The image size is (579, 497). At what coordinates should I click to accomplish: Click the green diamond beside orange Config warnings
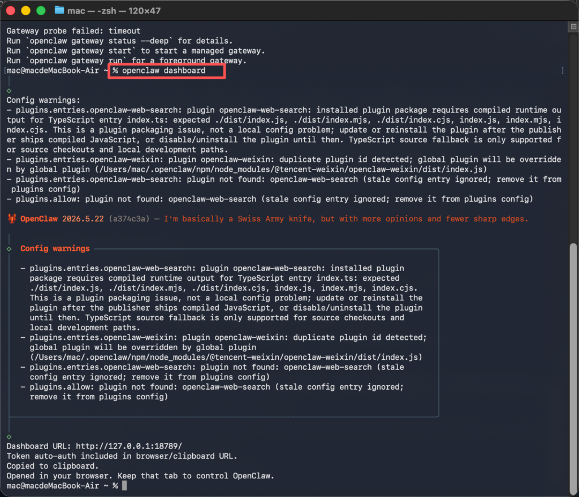pyautogui.click(x=9, y=249)
